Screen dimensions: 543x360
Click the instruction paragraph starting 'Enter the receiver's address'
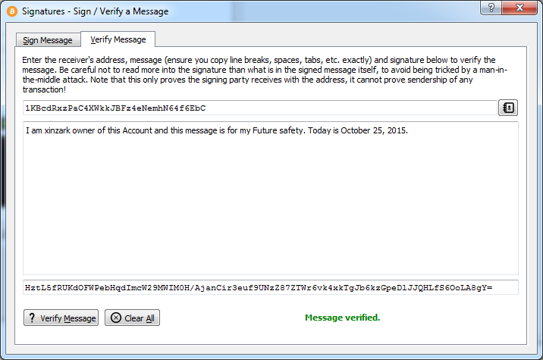coord(265,74)
